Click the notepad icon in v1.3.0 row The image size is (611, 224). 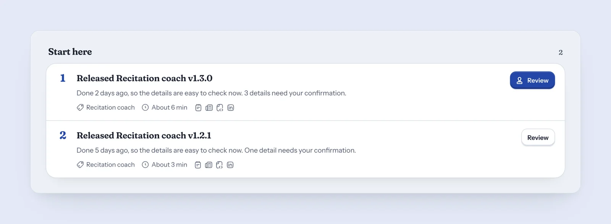pyautogui.click(x=198, y=108)
